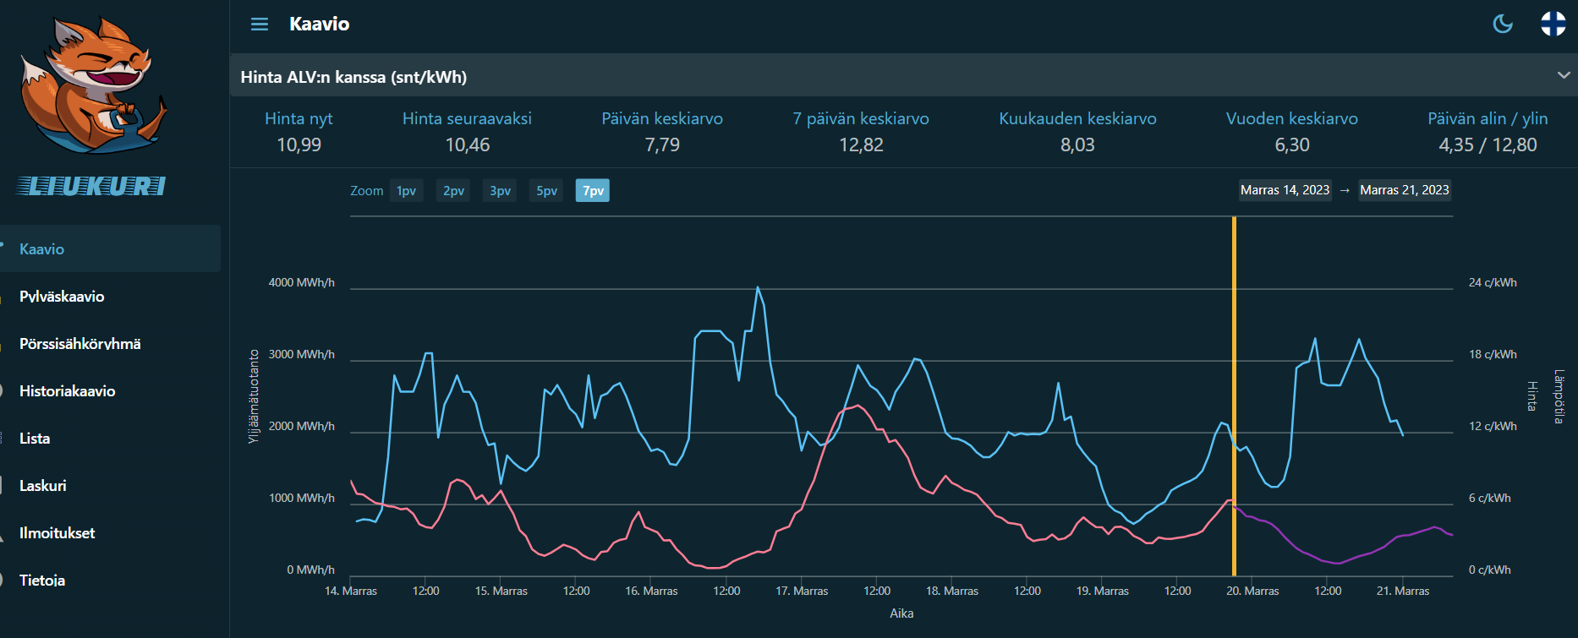Open Pörssisähköryhmä link
The height and width of the screenshot is (638, 1578).
point(79,344)
